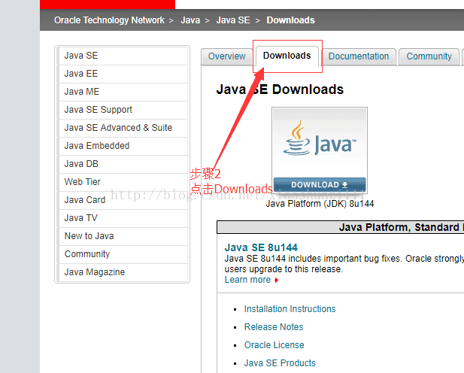Click Downloads breadcrumb item

click(290, 20)
